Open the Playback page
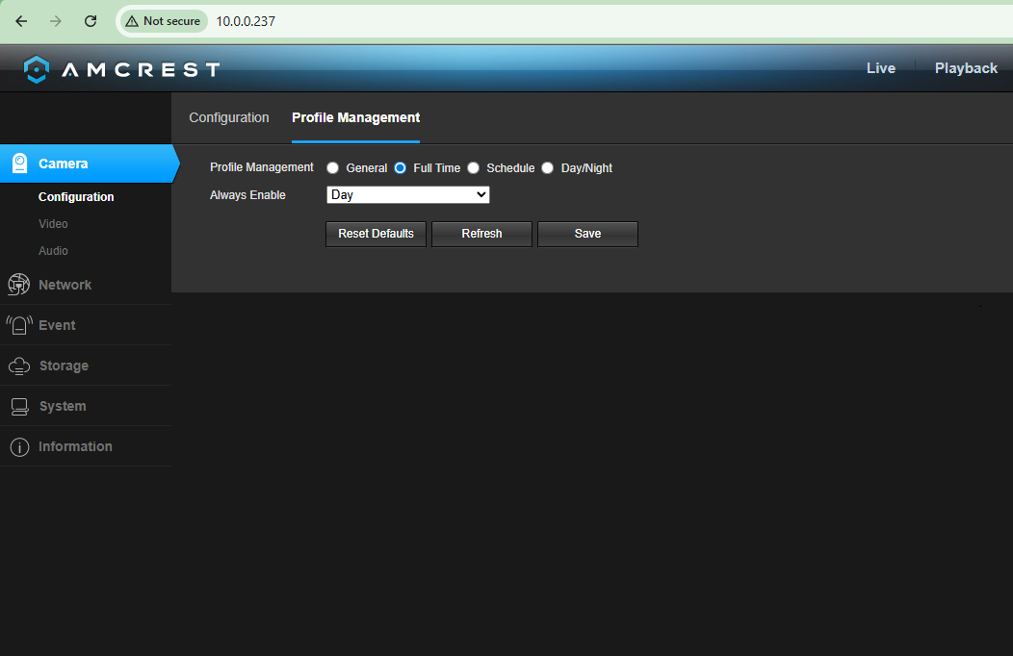 tap(966, 67)
